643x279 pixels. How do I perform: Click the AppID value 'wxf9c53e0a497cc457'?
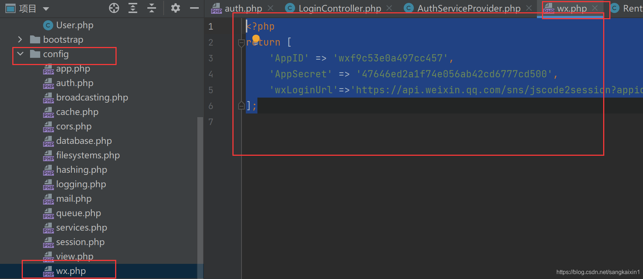pyautogui.click(x=390, y=58)
